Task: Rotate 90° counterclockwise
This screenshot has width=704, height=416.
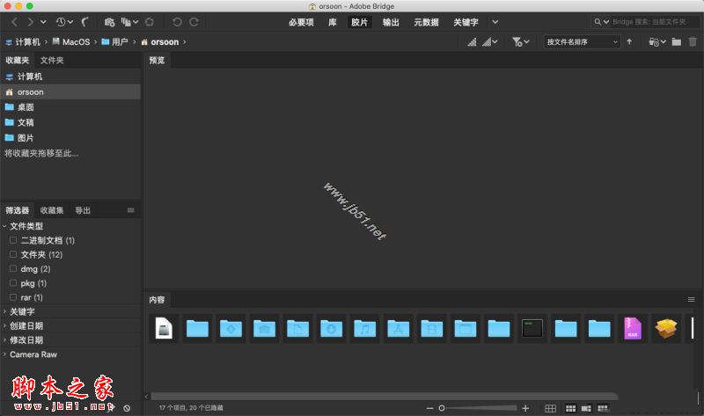Action: coord(177,22)
